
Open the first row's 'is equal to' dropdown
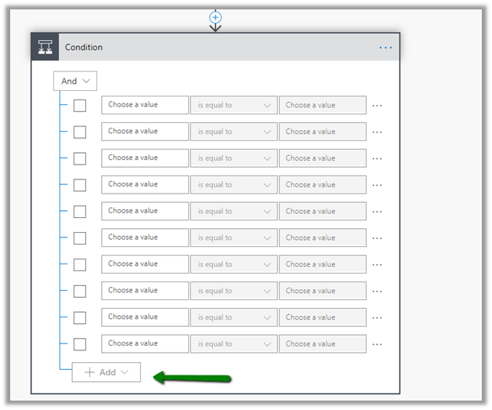coord(233,105)
